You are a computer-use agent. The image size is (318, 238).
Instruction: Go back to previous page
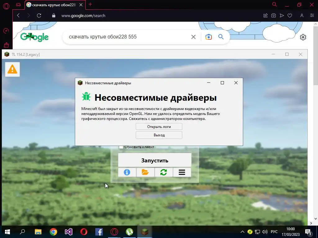(x=18, y=15)
